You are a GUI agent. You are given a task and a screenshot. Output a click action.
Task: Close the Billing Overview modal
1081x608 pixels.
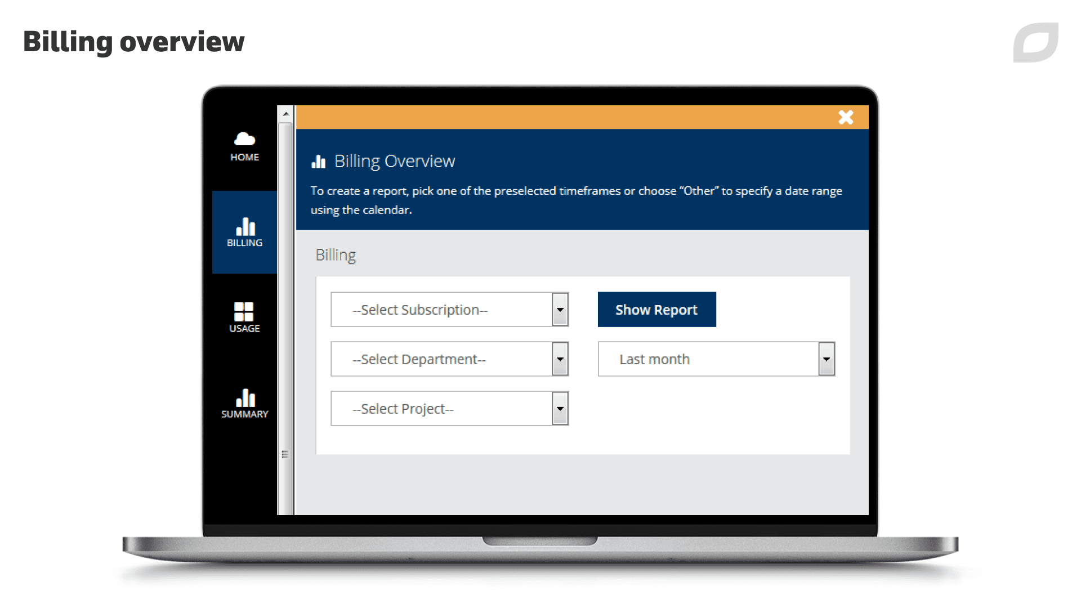tap(846, 117)
